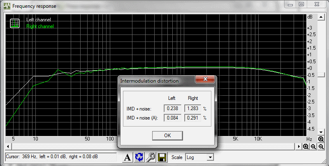Click the IMD + noise: row label

(x=139, y=109)
